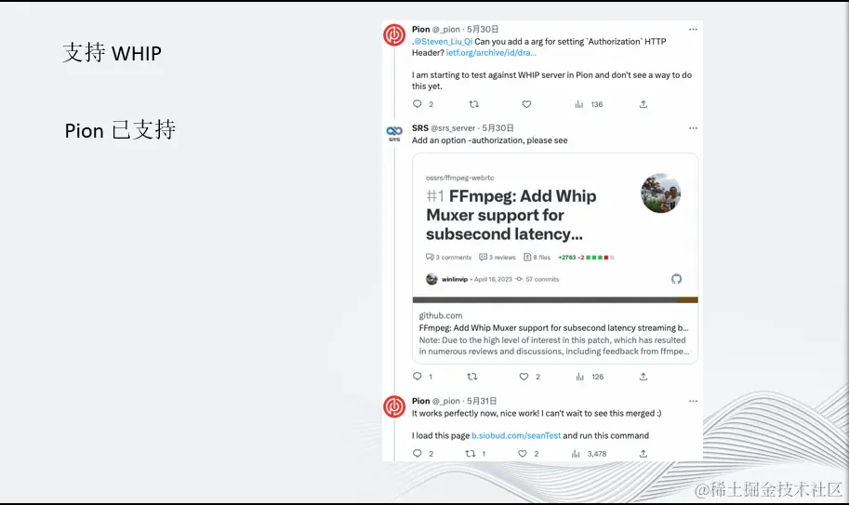Open the more menu on the SRS tweet

(x=693, y=128)
